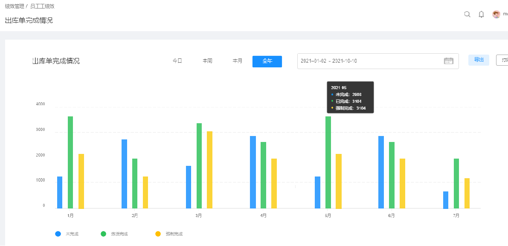Click the date range input field
The height and width of the screenshot is (246, 508).
click(x=367, y=61)
